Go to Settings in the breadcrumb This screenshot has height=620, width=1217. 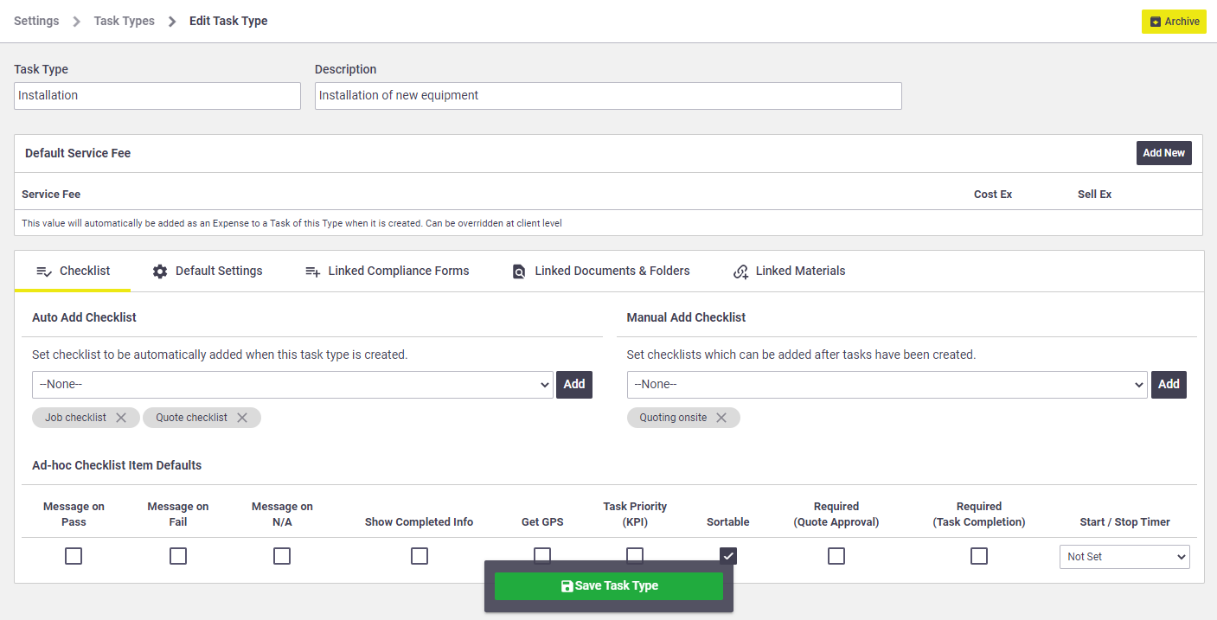[36, 21]
